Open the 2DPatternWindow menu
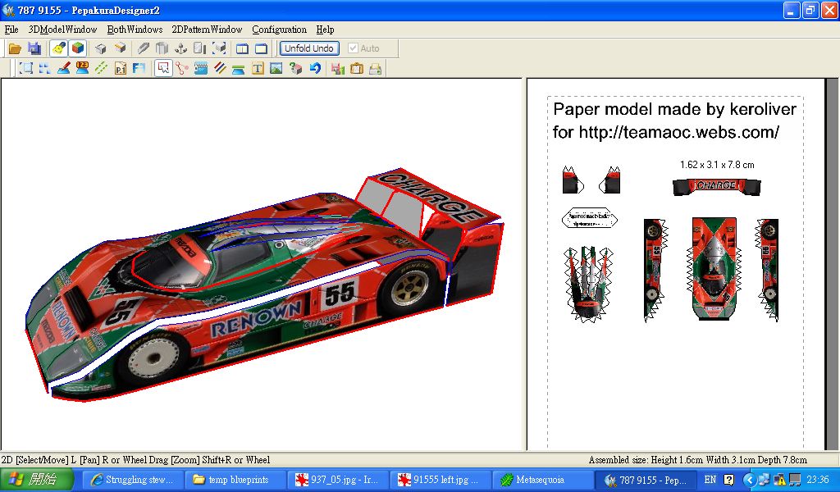The height and width of the screenshot is (492, 840). coord(208,30)
